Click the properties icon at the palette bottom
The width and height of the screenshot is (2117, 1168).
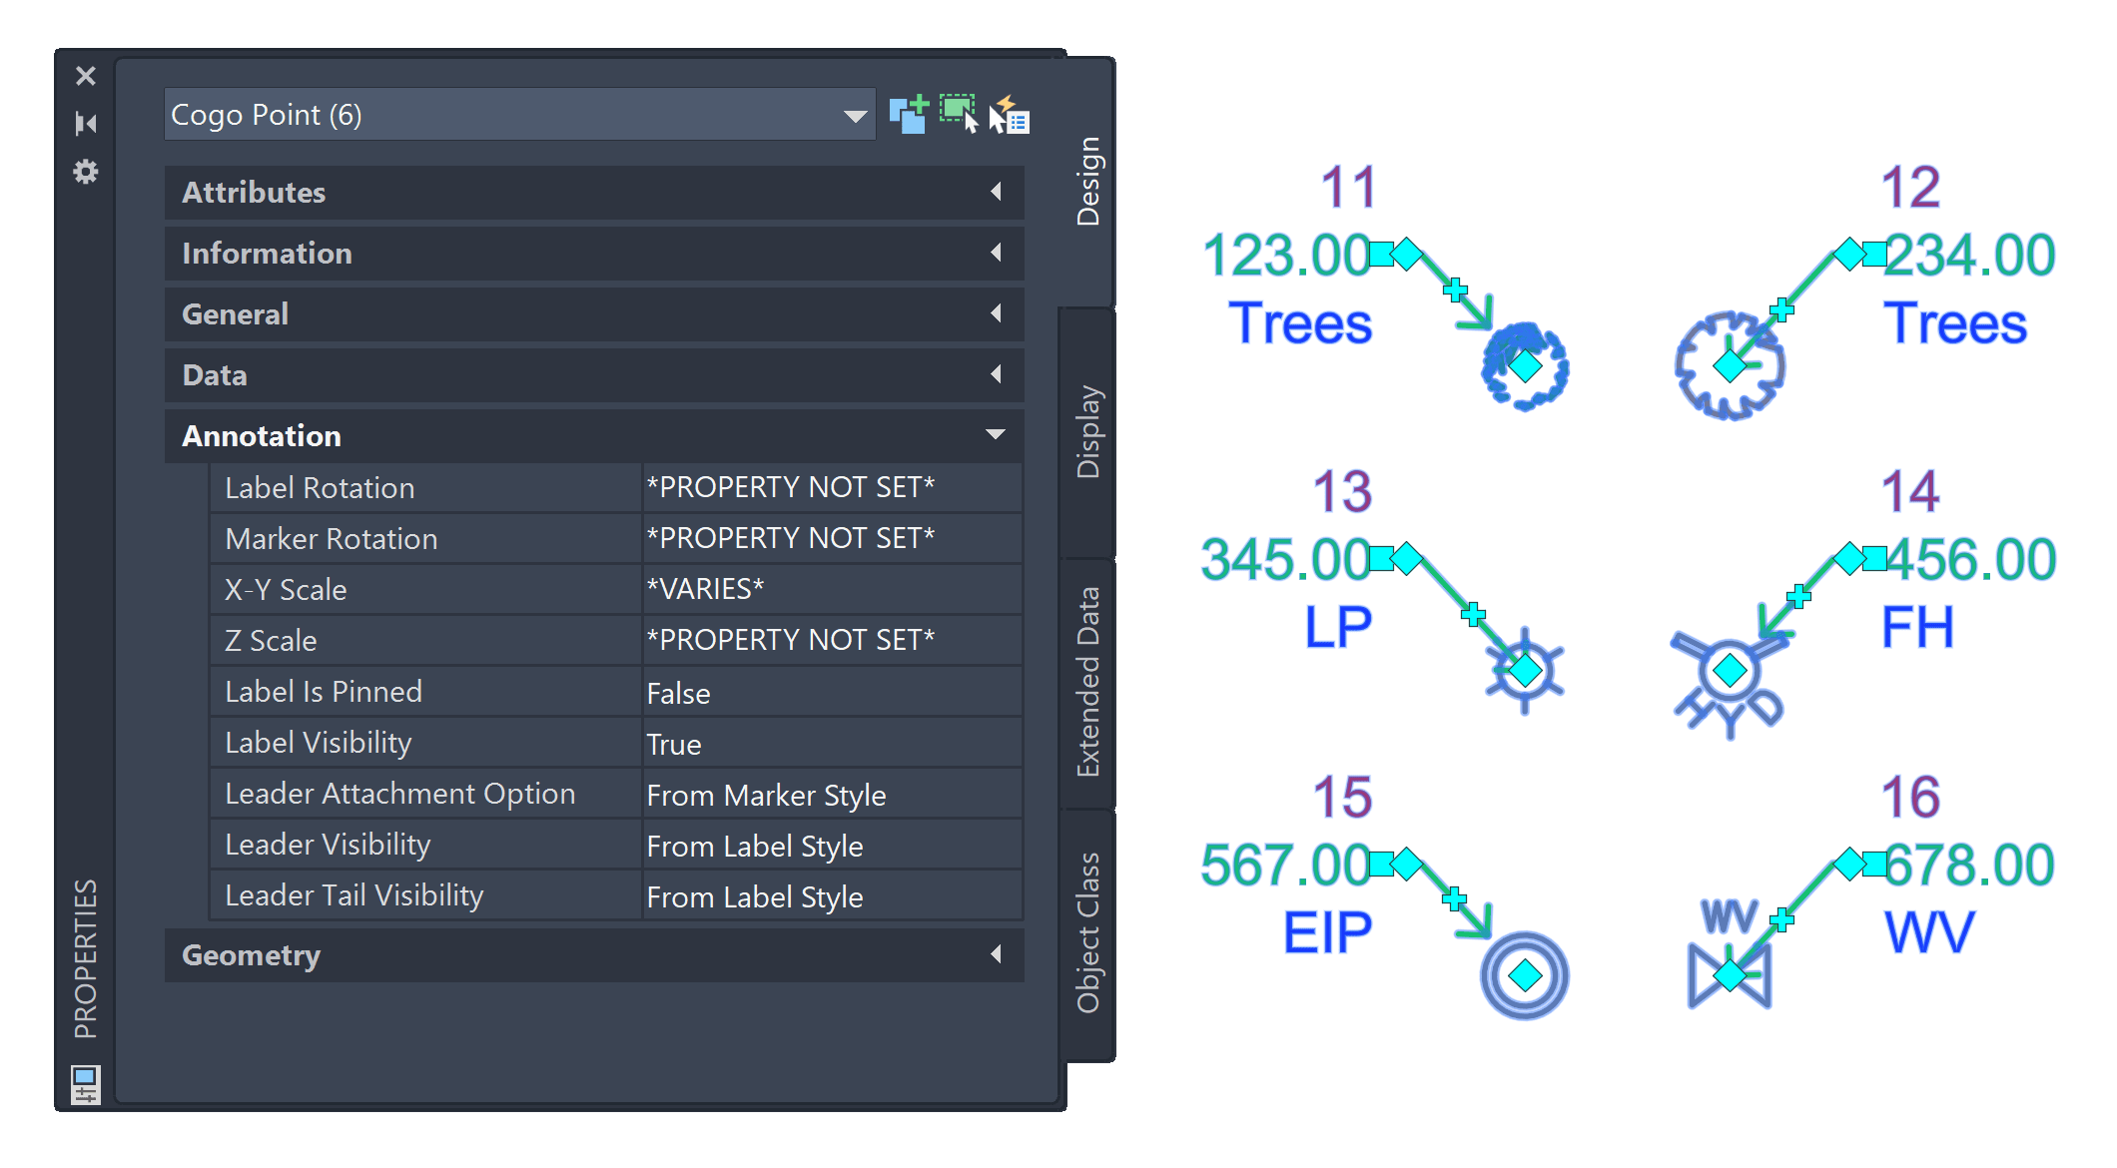(x=85, y=1084)
